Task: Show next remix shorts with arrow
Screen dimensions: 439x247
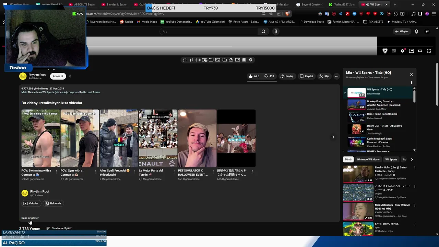Action: click(x=333, y=137)
